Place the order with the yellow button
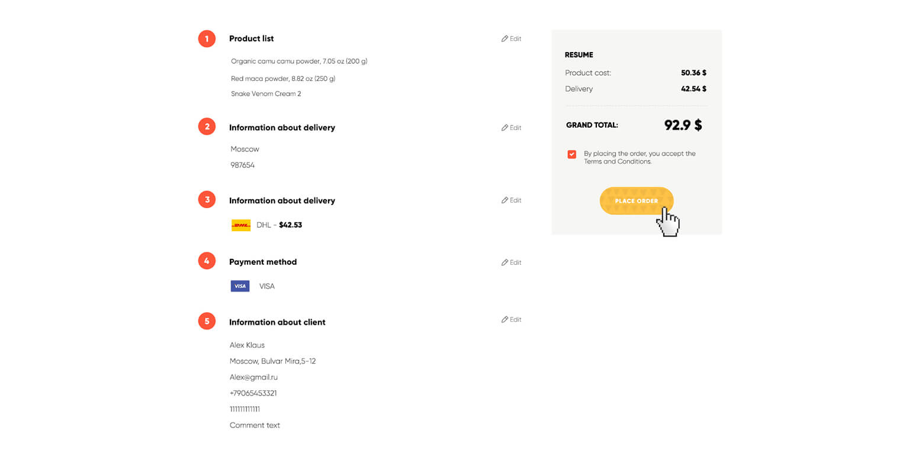 [x=637, y=201]
